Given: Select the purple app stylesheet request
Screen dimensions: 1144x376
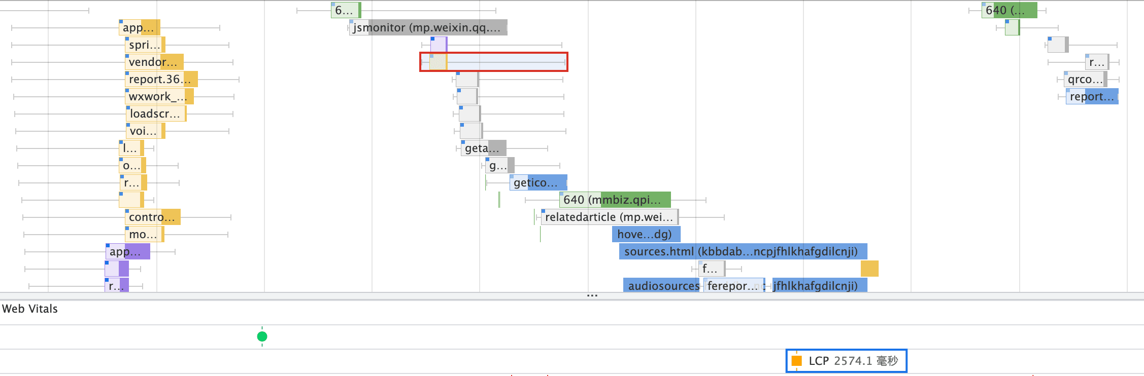Looking at the screenshot, I should (127, 251).
